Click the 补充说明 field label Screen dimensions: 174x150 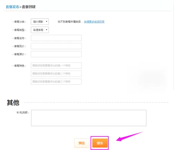(x=23, y=112)
